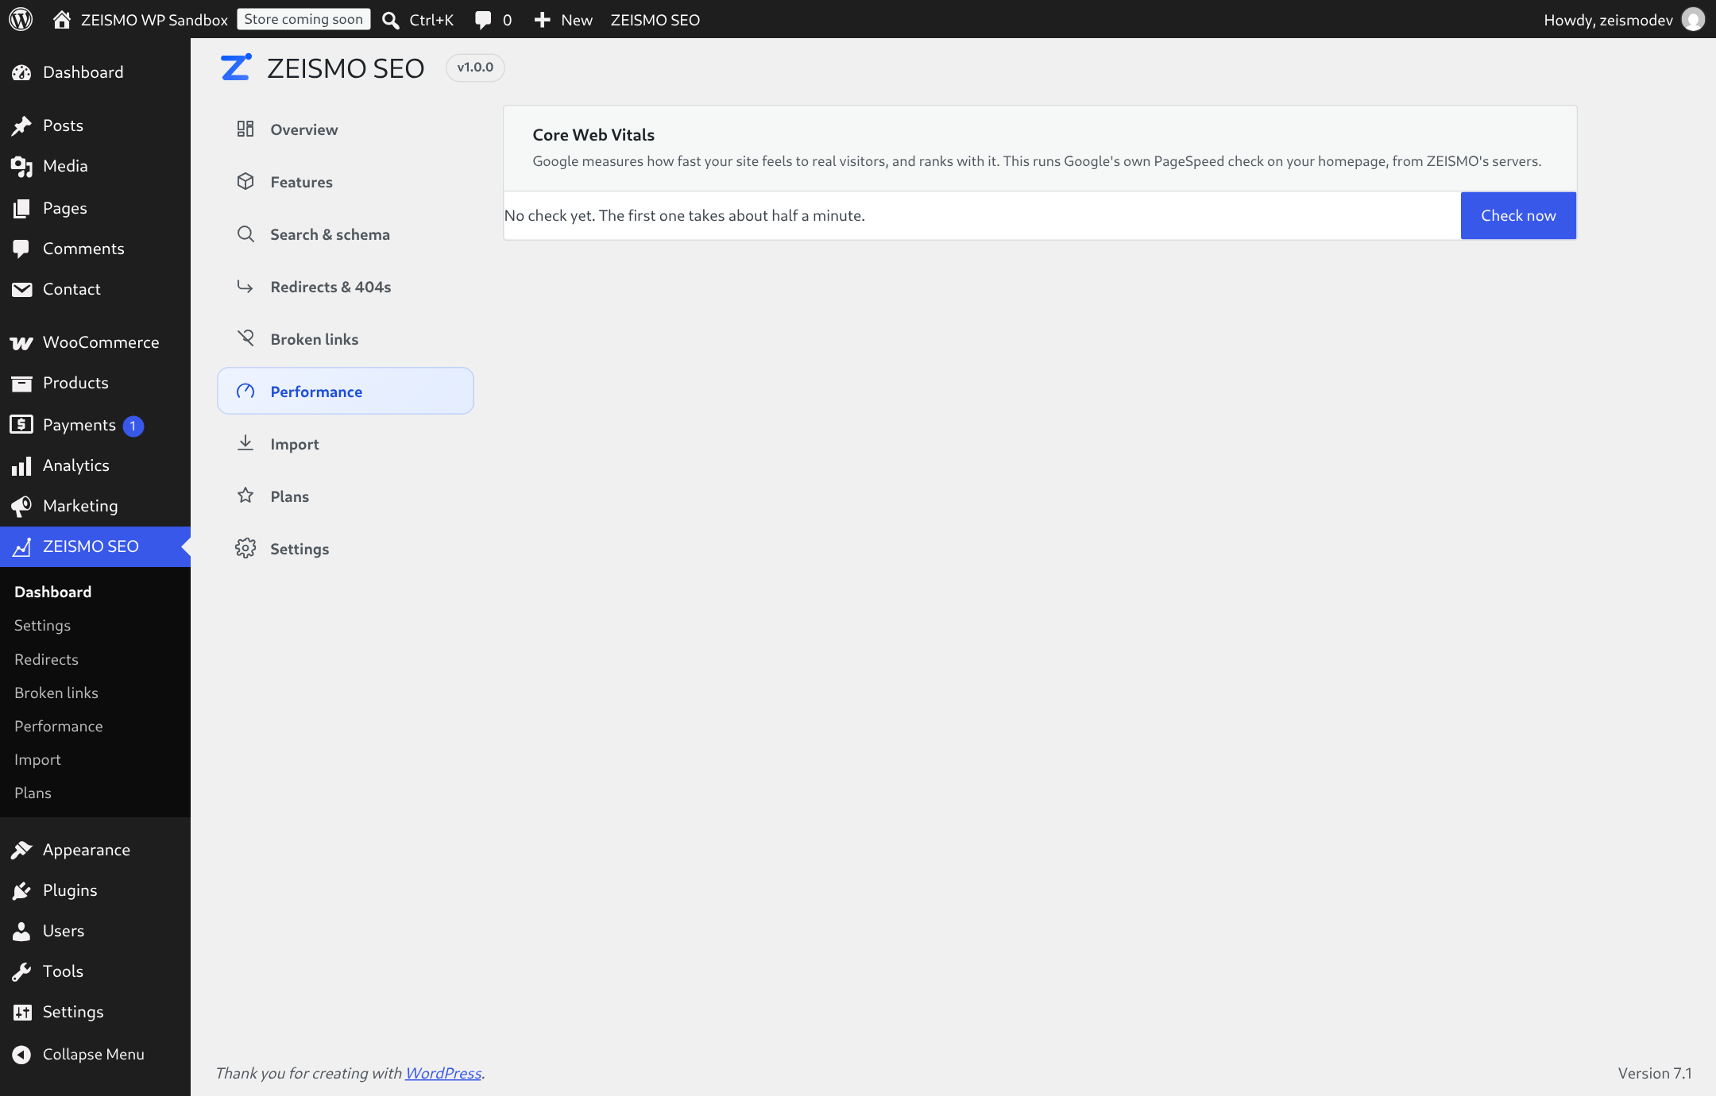This screenshot has height=1096, width=1716.
Task: Open Products in sidebar
Action: point(95,383)
